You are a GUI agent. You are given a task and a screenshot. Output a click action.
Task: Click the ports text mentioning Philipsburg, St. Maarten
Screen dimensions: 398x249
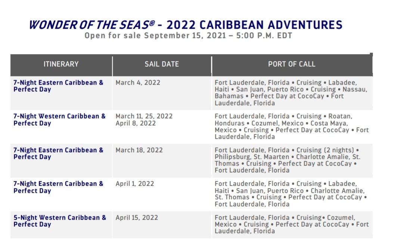[x=287, y=160]
